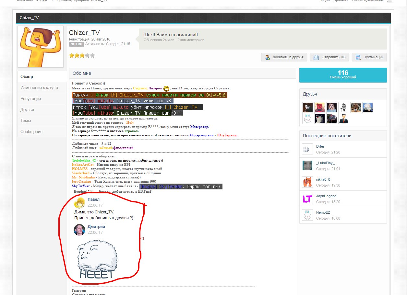Open the Differ profile link
The image size is (407, 295).
[320, 146]
